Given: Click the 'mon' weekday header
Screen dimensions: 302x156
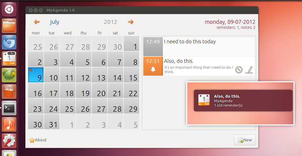Looking at the screenshot, I should (36, 33).
